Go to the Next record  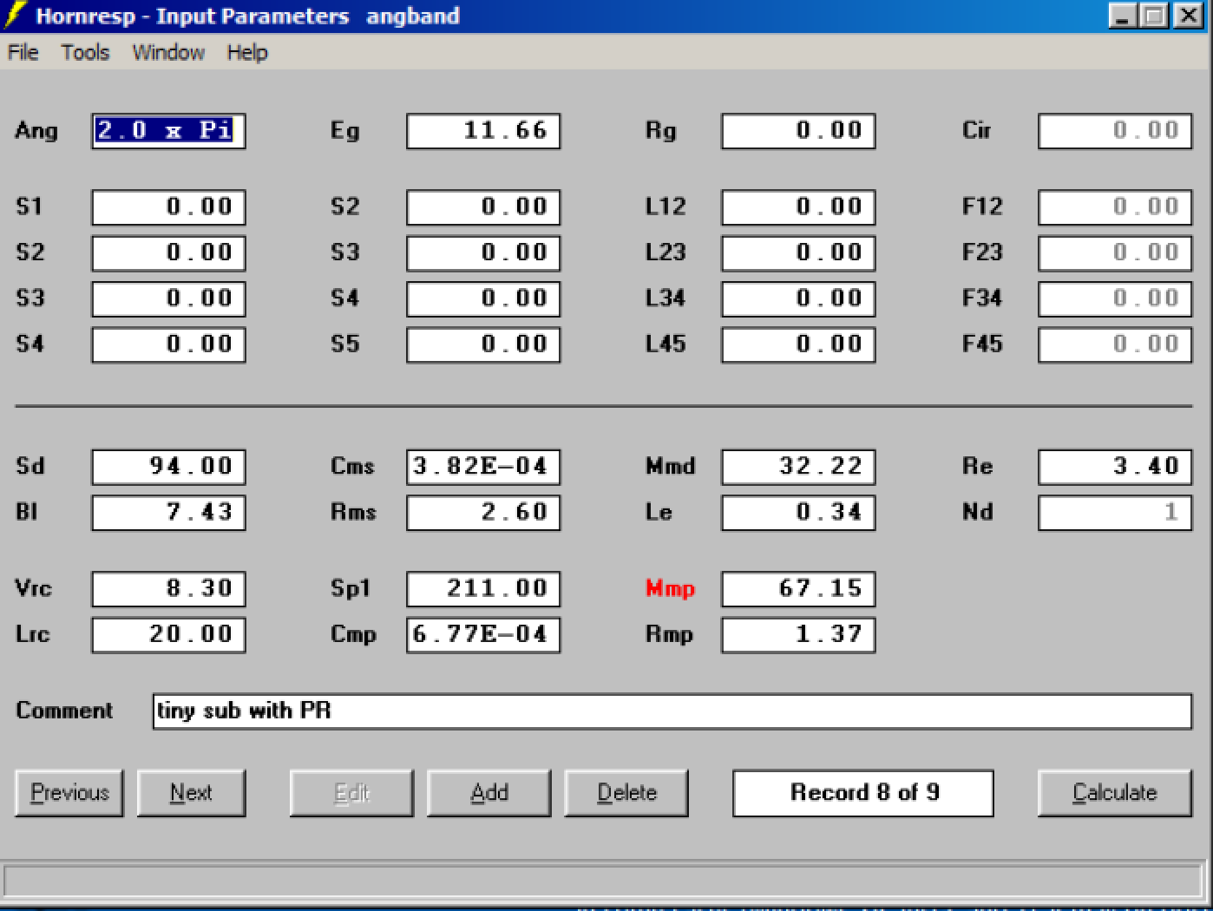pyautogui.click(x=191, y=793)
